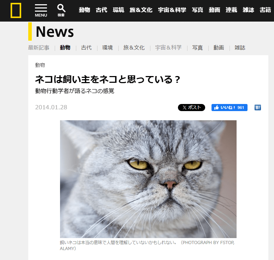The width and height of the screenshot is (274, 260).
Task: Open the magnifying glass 検索 search icon
Action: 61,11
